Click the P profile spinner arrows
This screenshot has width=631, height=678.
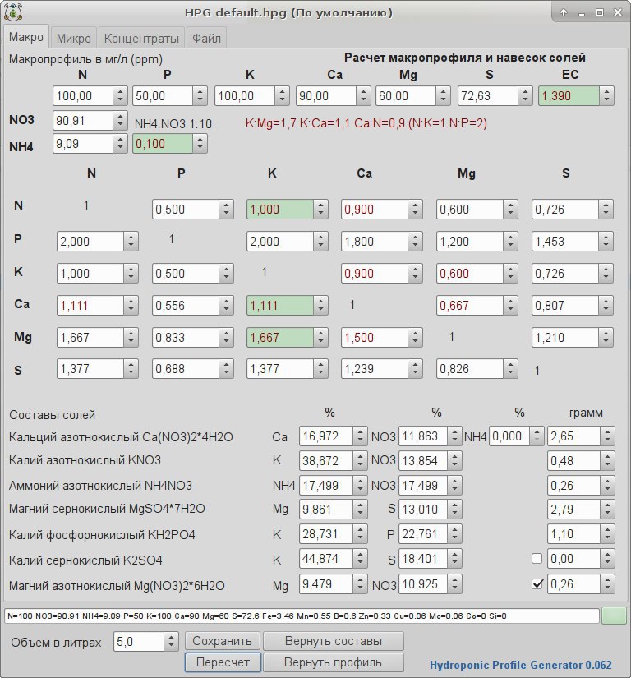[200, 95]
